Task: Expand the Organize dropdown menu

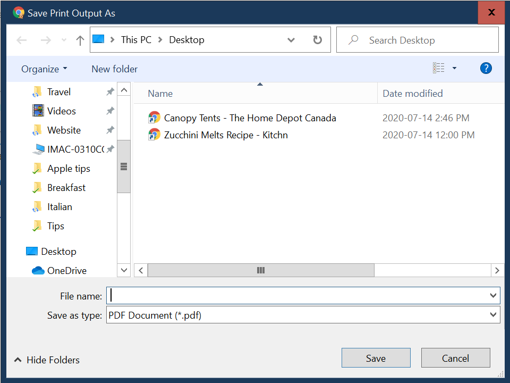Action: (x=44, y=69)
